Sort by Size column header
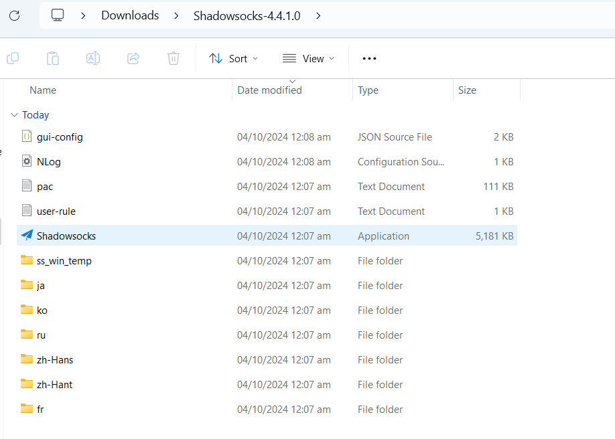 point(467,90)
